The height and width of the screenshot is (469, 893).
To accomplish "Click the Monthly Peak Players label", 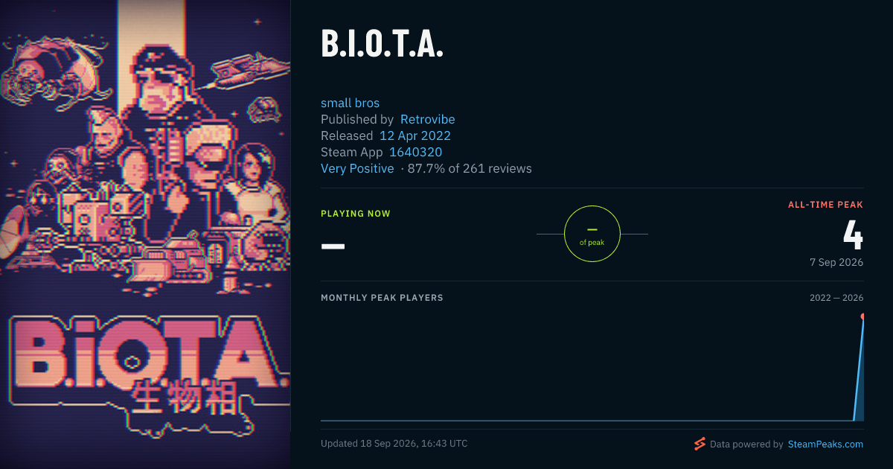I will pyautogui.click(x=382, y=298).
